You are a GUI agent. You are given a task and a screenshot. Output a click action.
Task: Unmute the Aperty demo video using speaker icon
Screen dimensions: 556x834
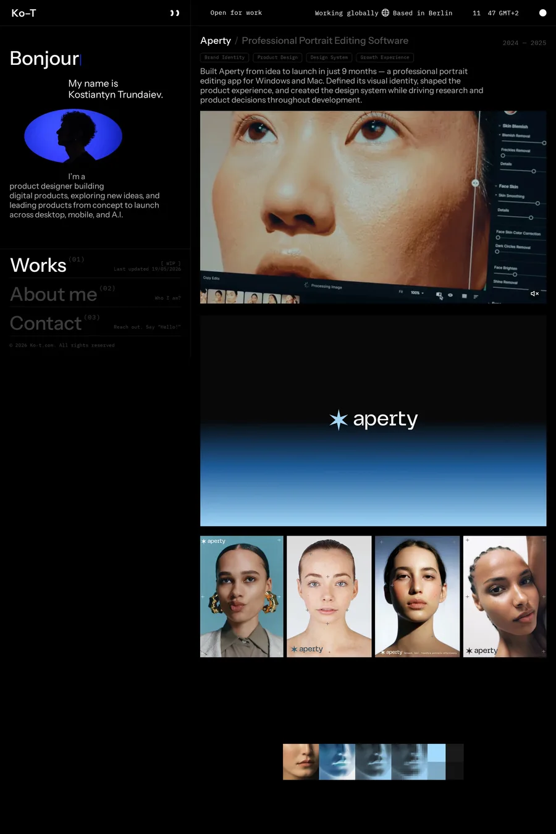(534, 293)
